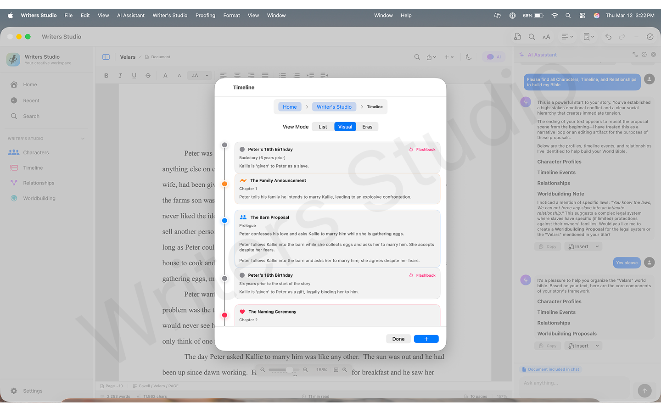661x413 pixels.
Task: Select the Visual view mode
Action: pyautogui.click(x=345, y=127)
